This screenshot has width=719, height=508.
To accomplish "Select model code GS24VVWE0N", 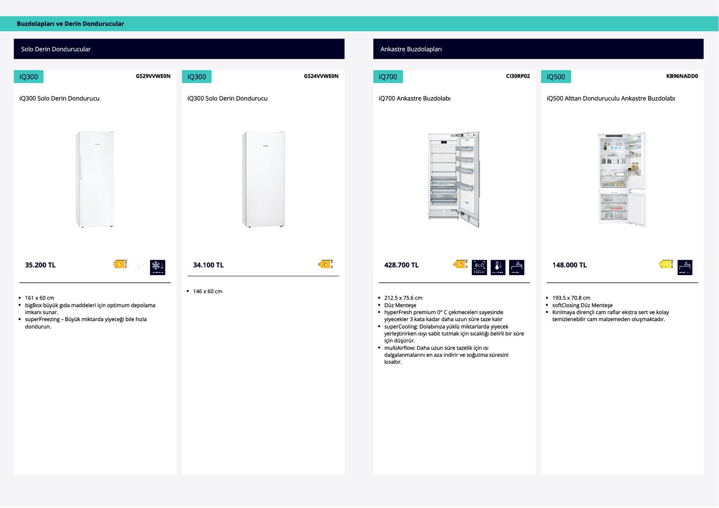I will pyautogui.click(x=321, y=76).
